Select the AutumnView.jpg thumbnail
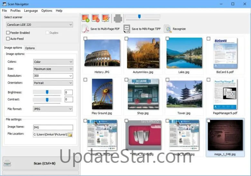This screenshot has height=176, width=251. coord(143,53)
